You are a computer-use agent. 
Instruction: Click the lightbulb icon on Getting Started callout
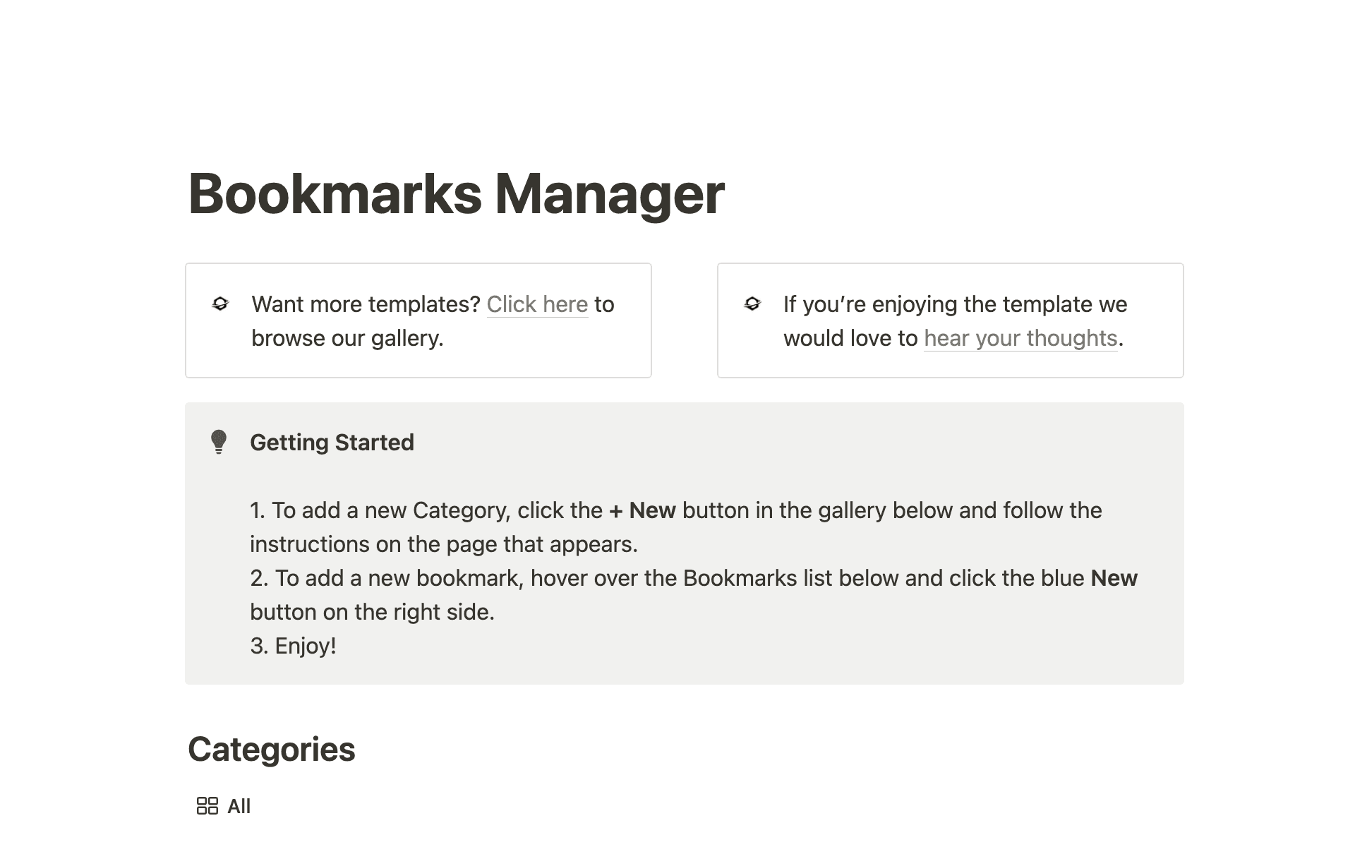point(219,442)
